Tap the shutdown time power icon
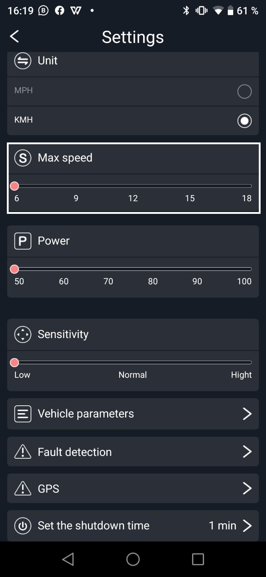This screenshot has height=577, width=266. point(23,526)
